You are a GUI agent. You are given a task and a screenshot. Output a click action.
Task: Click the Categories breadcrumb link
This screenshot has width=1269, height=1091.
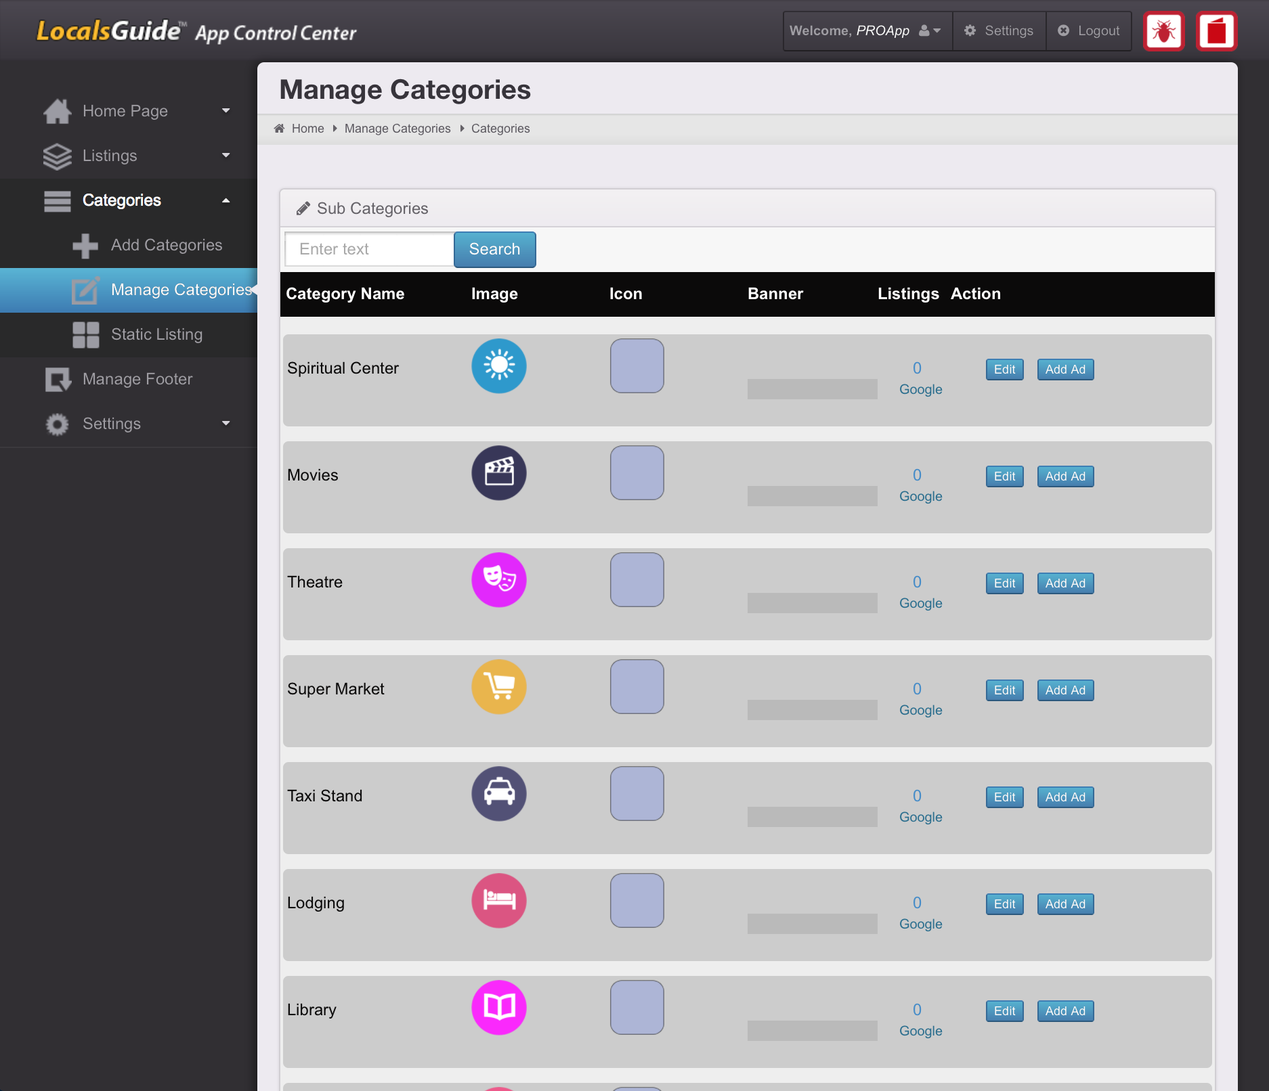click(500, 129)
